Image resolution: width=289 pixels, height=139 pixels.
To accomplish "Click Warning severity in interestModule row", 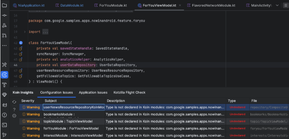I will click(31, 136).
